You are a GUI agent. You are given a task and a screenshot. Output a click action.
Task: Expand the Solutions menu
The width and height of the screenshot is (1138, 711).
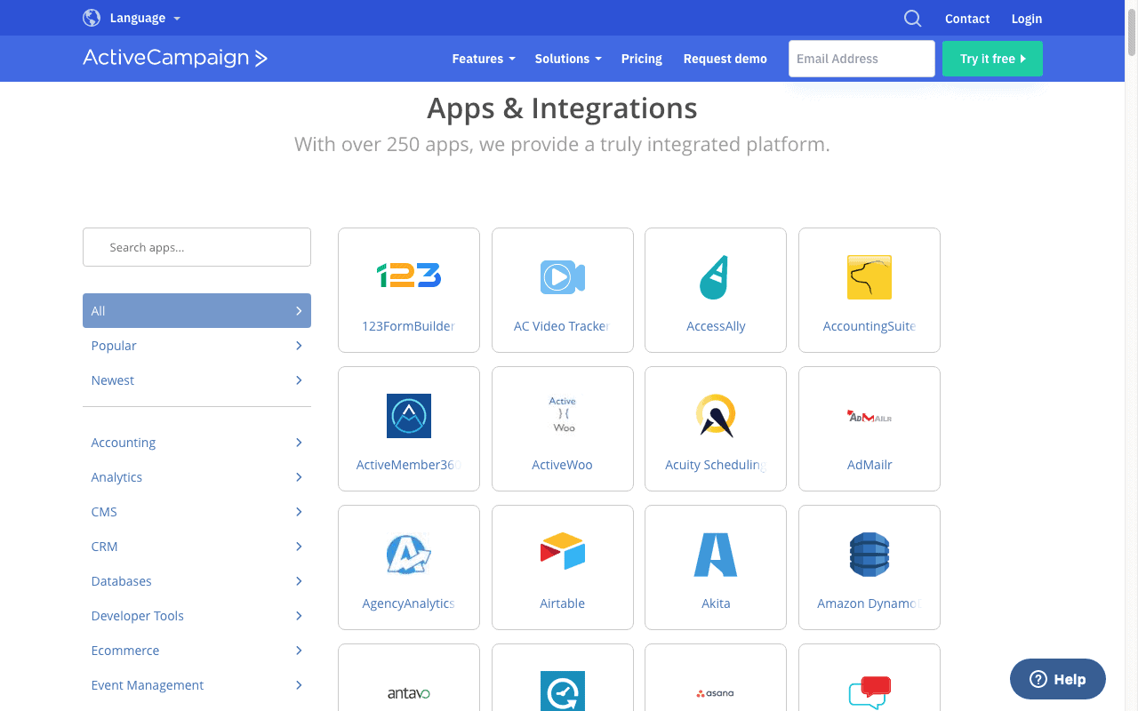click(x=568, y=59)
